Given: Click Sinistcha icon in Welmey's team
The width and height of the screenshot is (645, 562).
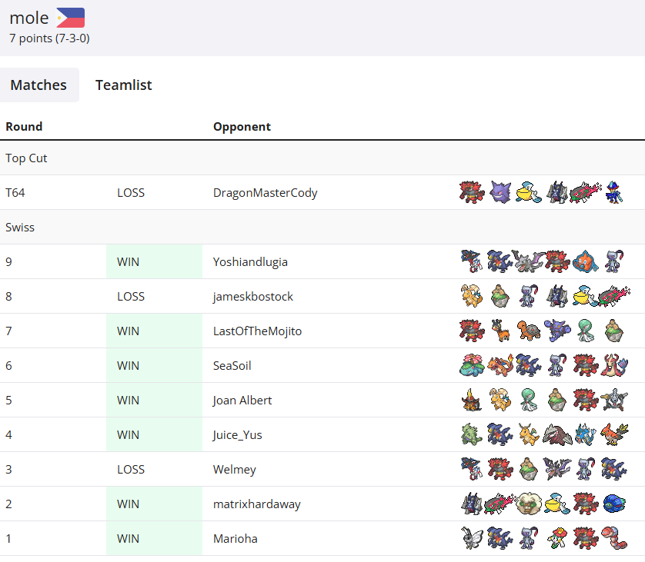Looking at the screenshot, I should 529,469.
